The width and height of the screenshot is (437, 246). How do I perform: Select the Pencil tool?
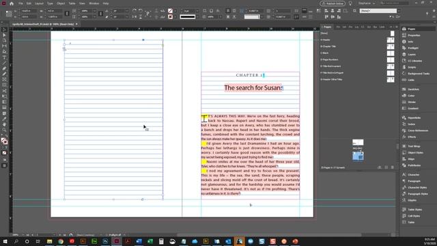coord(4,74)
